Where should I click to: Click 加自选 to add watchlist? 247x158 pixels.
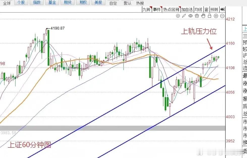(x=187, y=10)
